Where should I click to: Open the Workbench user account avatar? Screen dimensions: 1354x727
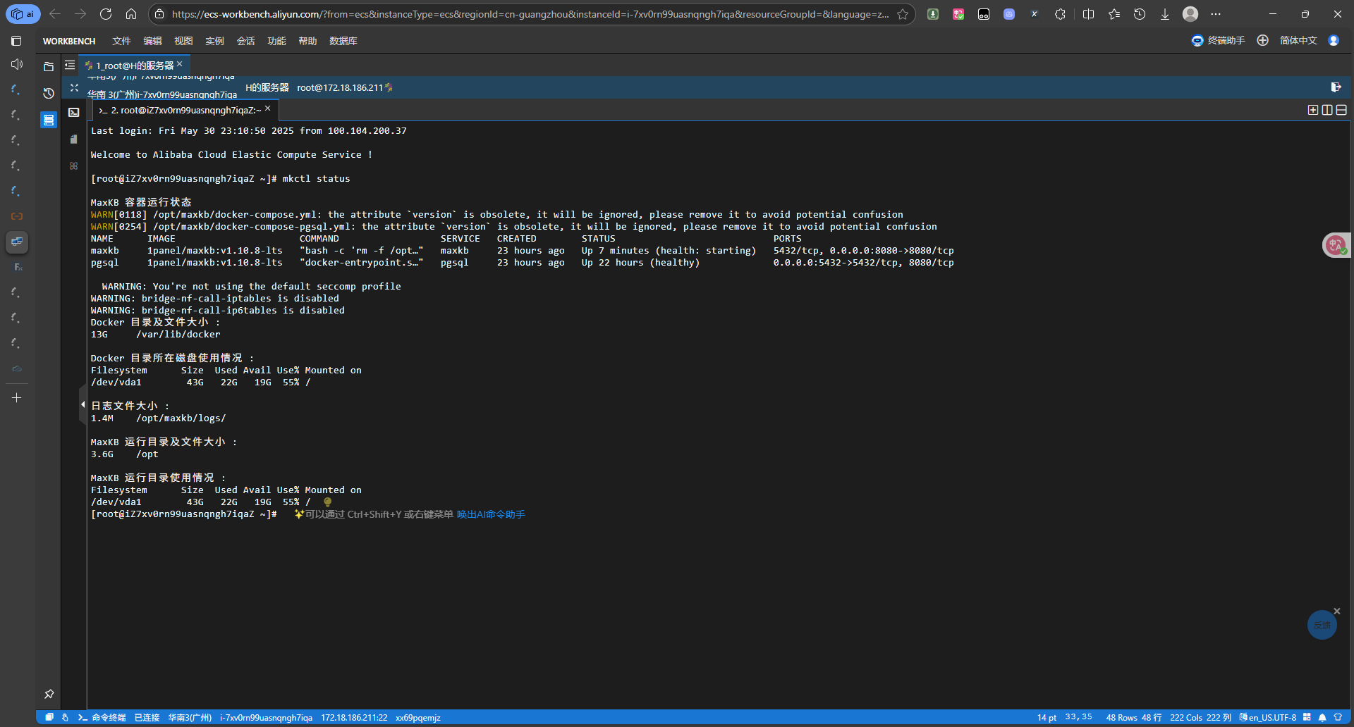coord(1334,40)
